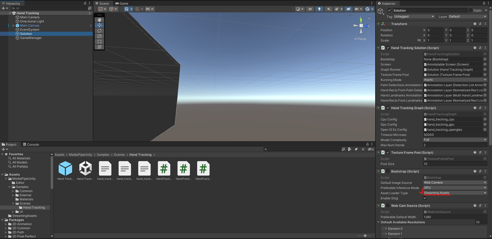492x239 pixels.
Task: Select the Project tab
Action: click(x=9, y=144)
